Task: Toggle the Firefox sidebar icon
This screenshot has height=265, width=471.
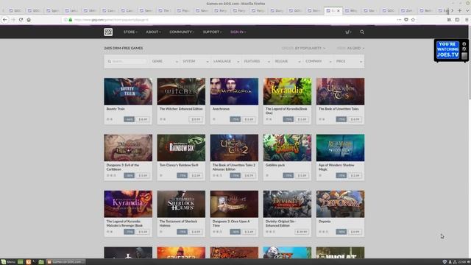Action: 457,20
